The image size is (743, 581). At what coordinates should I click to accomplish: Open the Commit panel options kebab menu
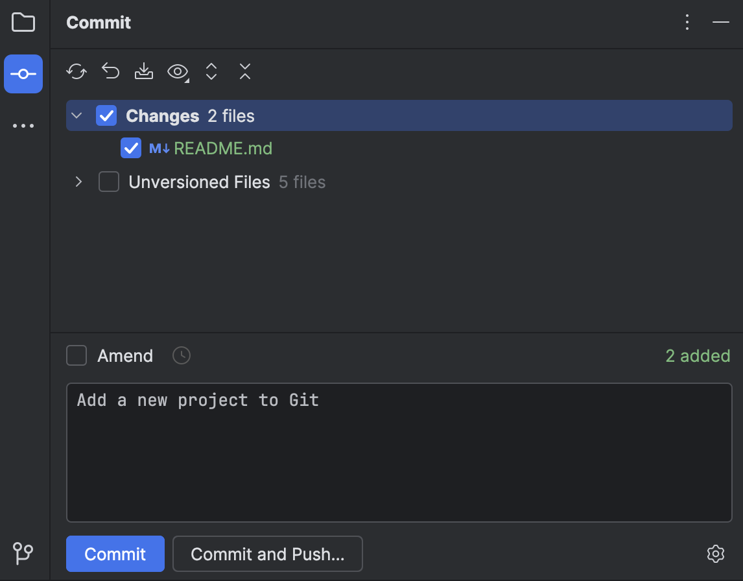click(x=687, y=22)
